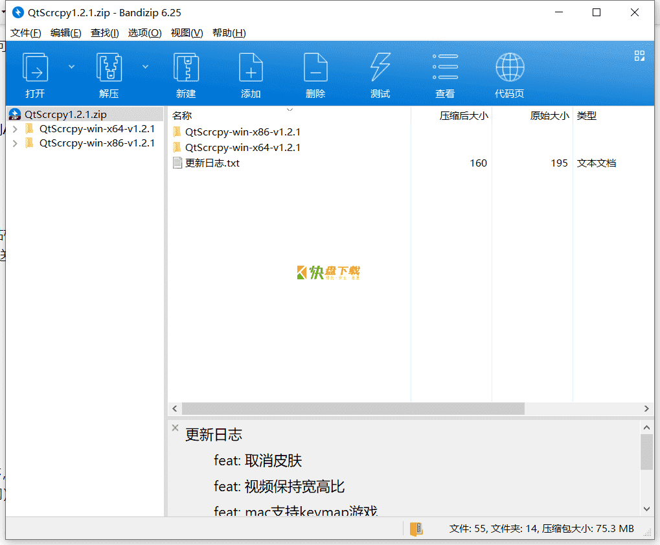Open the 编辑(E) menu
The image size is (660, 545).
point(65,33)
